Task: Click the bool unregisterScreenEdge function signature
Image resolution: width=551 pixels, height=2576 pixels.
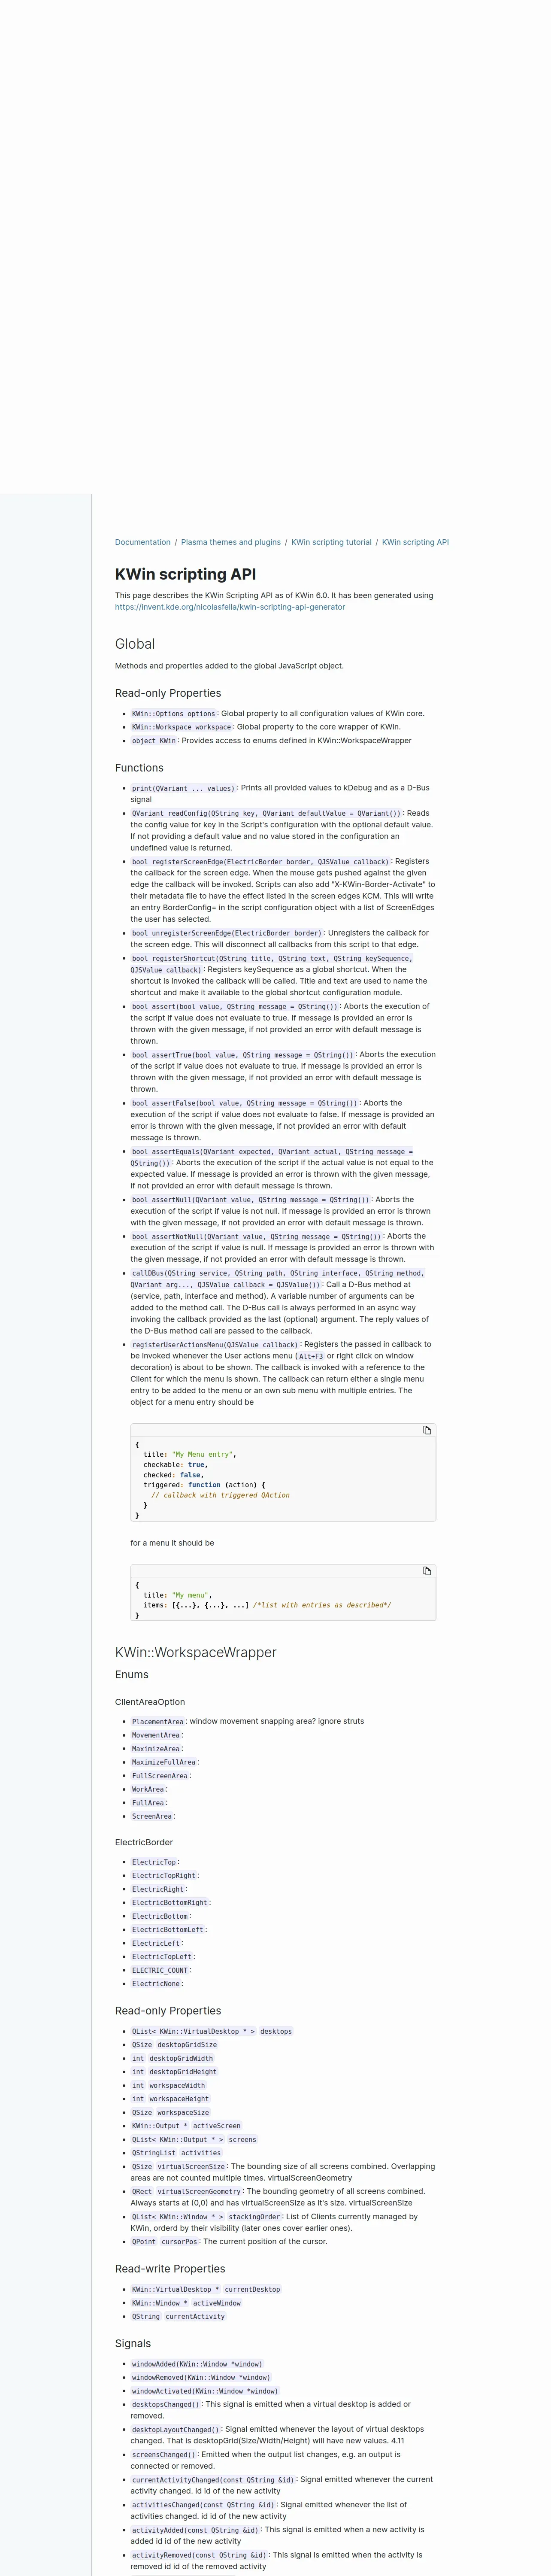Action: tap(227, 933)
